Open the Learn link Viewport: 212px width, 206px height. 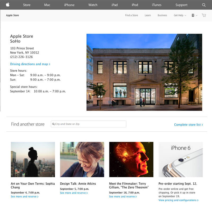148,15
